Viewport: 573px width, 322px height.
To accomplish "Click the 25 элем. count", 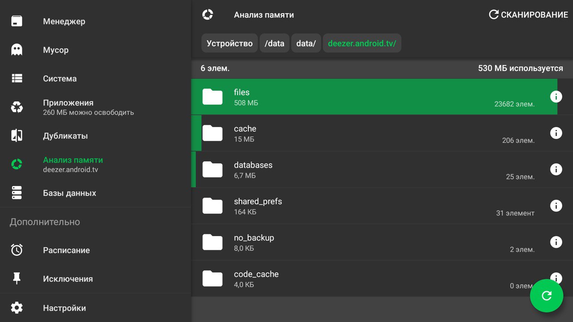I will tap(520, 177).
